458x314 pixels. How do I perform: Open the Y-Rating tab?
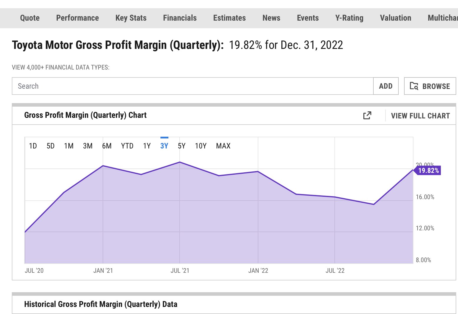pyautogui.click(x=349, y=18)
